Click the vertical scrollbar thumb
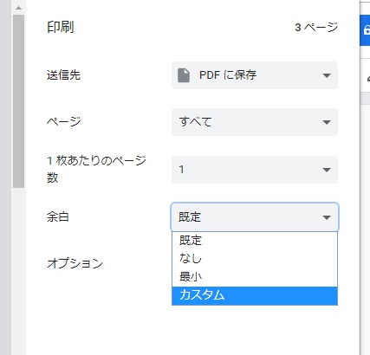Viewport: 370px width, 355px height. 18,101
